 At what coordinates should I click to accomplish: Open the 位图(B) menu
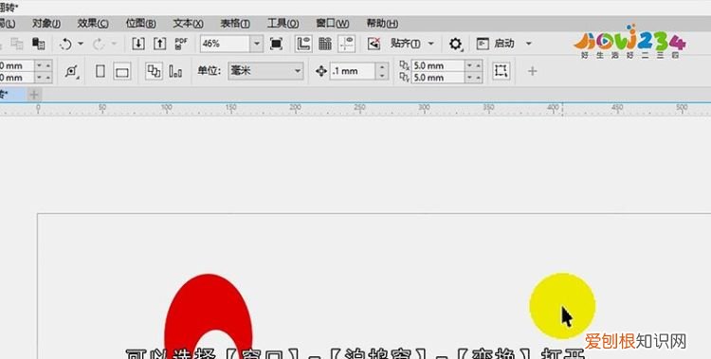click(x=141, y=24)
